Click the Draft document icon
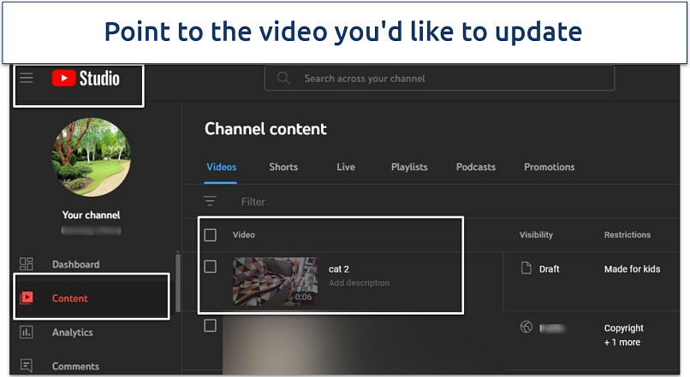690x377 pixels. (526, 268)
